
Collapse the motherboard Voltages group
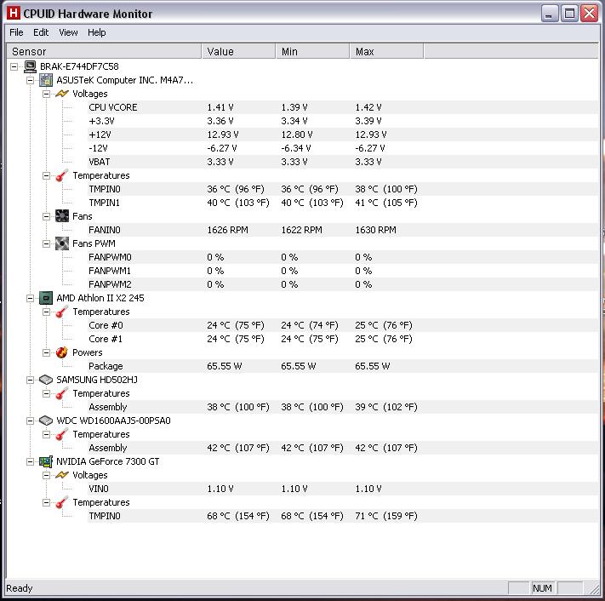coord(46,94)
